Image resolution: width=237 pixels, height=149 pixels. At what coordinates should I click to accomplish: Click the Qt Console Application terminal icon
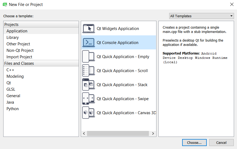[x=88, y=43]
